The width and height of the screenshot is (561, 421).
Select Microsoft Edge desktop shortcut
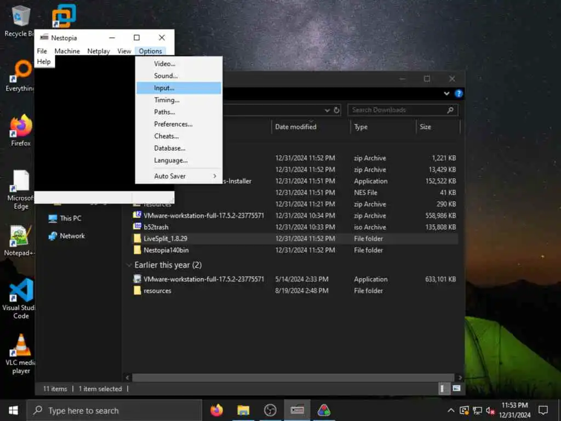(21, 190)
